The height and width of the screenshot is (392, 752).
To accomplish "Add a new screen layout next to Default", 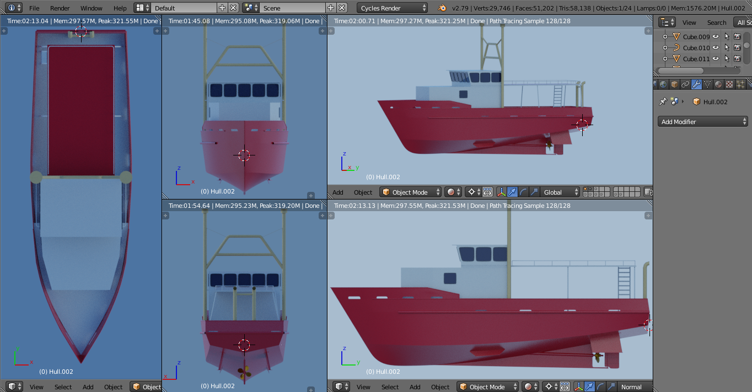I will (x=222, y=8).
